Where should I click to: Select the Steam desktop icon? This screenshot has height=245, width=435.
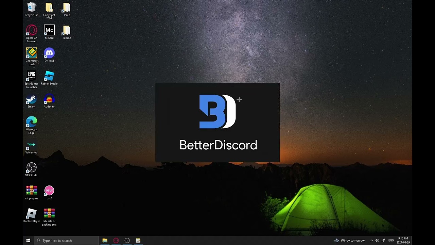coord(31,101)
